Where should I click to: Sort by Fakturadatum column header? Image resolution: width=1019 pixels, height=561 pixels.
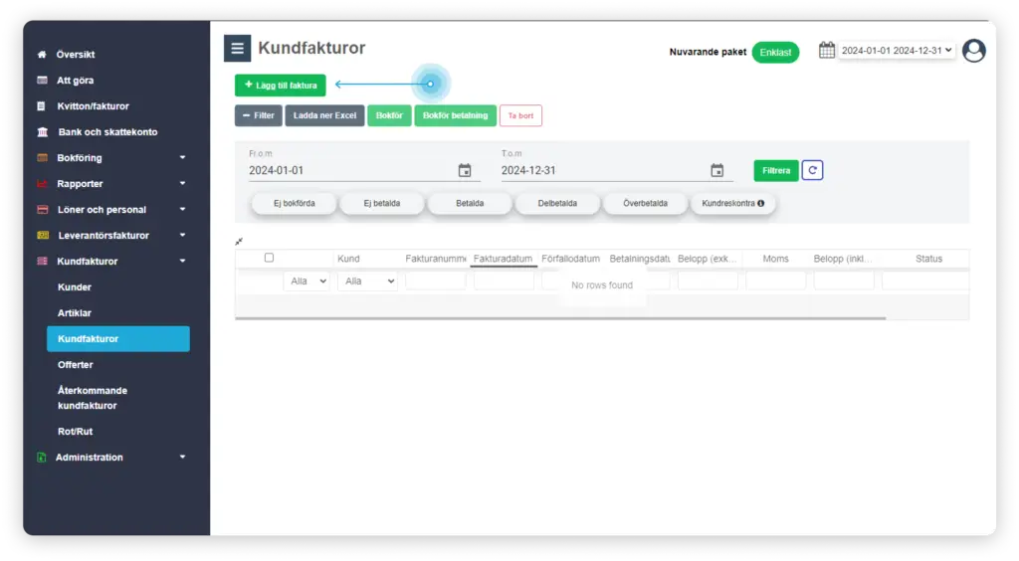pyautogui.click(x=503, y=259)
